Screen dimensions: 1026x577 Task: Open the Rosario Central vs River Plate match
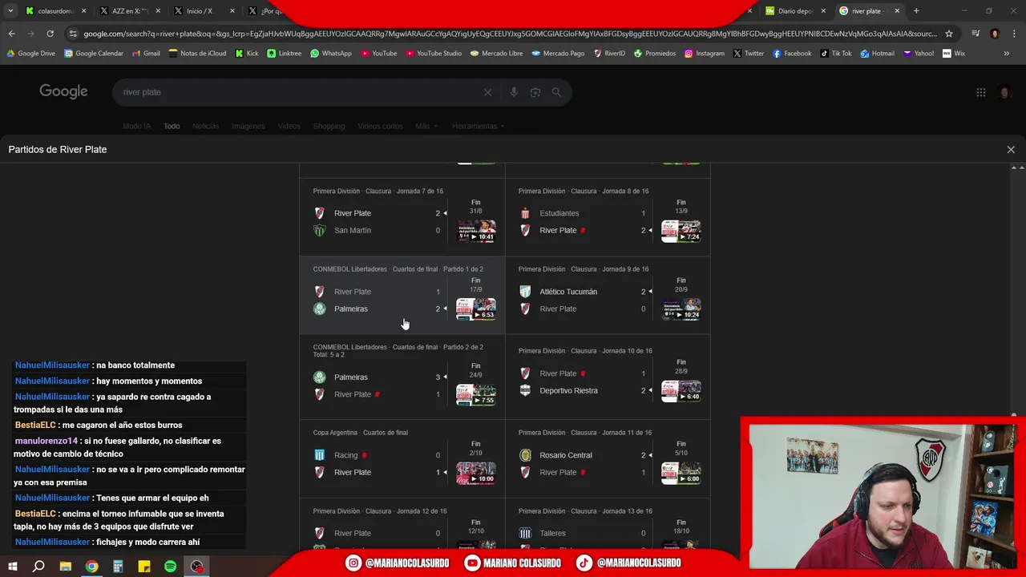pos(608,458)
